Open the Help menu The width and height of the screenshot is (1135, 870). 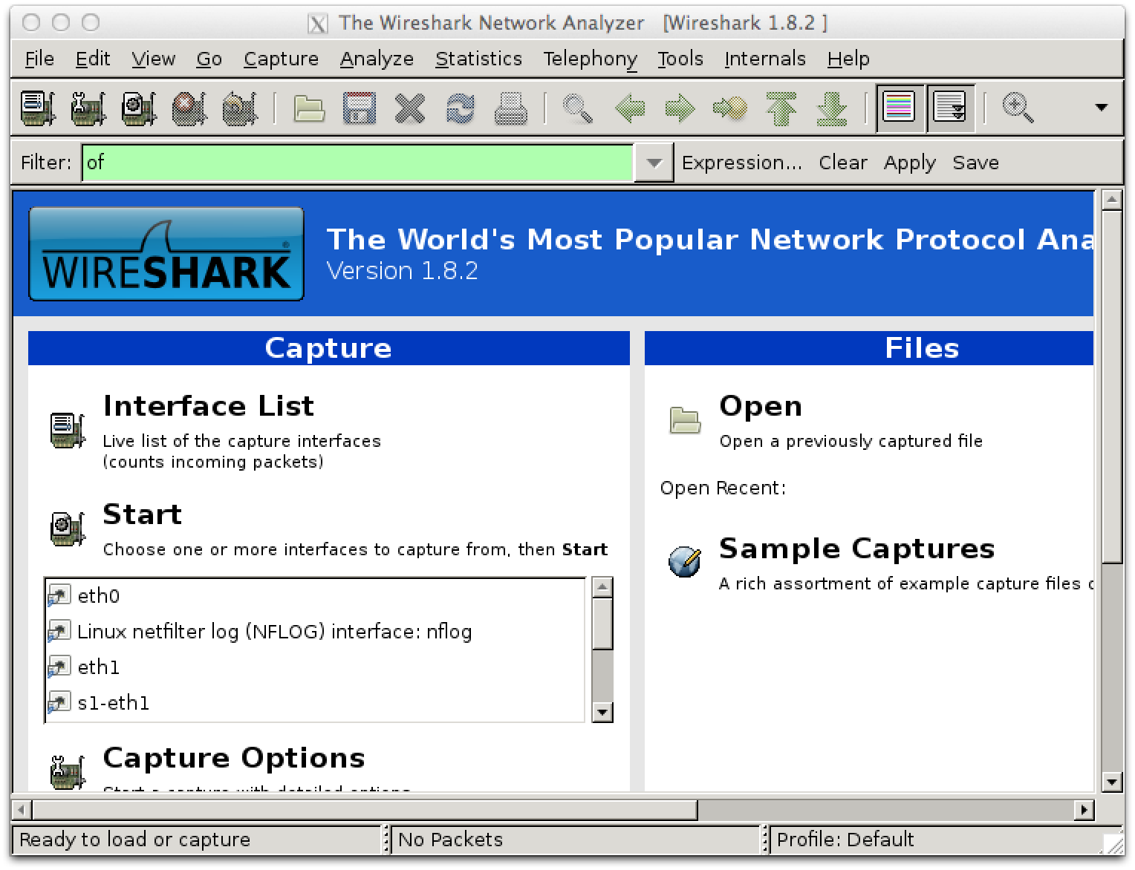[x=848, y=59]
